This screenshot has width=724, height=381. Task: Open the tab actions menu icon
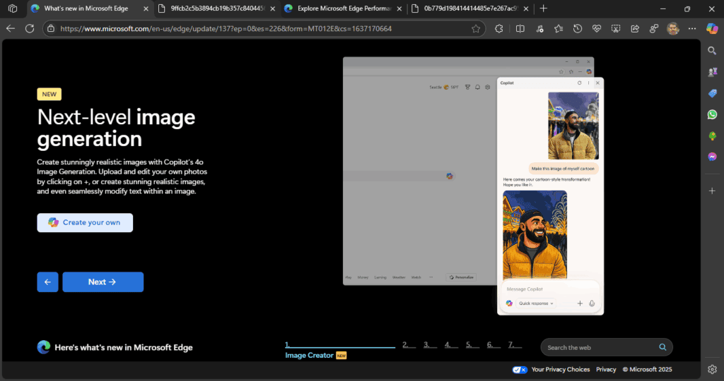(x=13, y=8)
